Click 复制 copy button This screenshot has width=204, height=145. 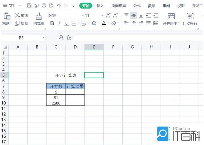pos(21,23)
